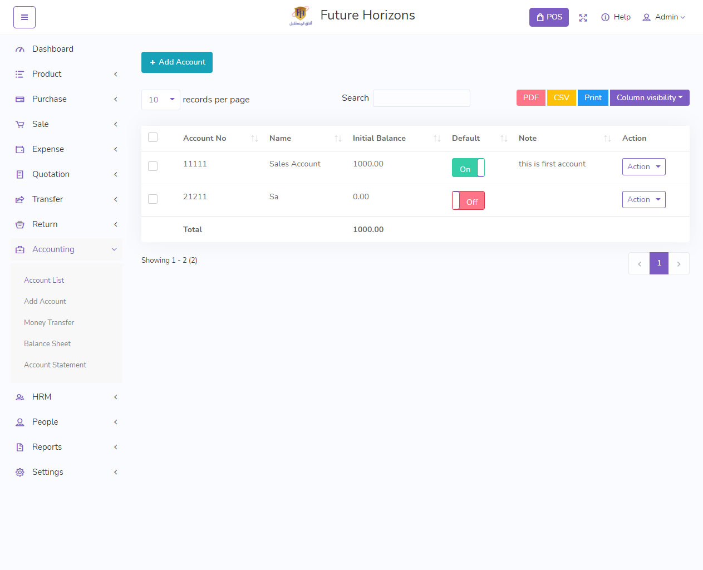Click the Dashboard speedometer icon
Image resolution: width=703 pixels, height=570 pixels.
(20, 50)
